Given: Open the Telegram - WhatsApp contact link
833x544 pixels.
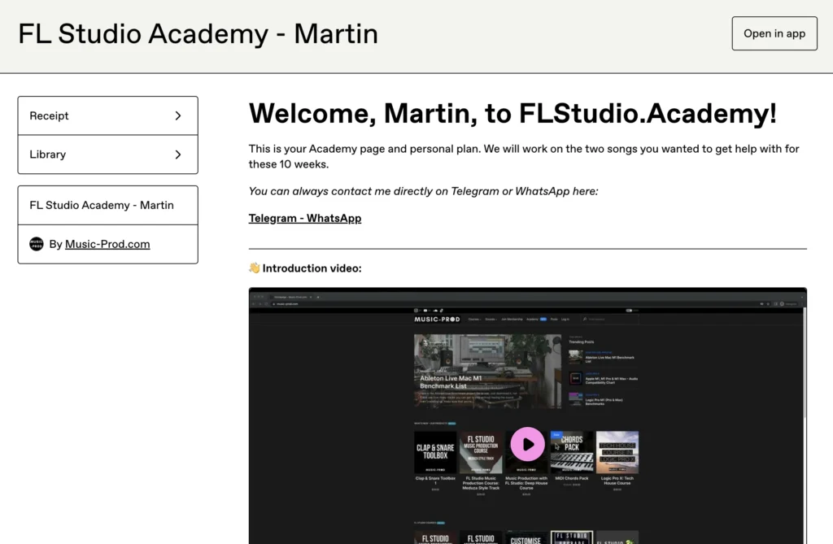Looking at the screenshot, I should tap(305, 218).
